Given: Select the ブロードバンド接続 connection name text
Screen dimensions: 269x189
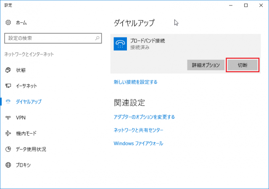Looking at the screenshot, I should coord(148,41).
